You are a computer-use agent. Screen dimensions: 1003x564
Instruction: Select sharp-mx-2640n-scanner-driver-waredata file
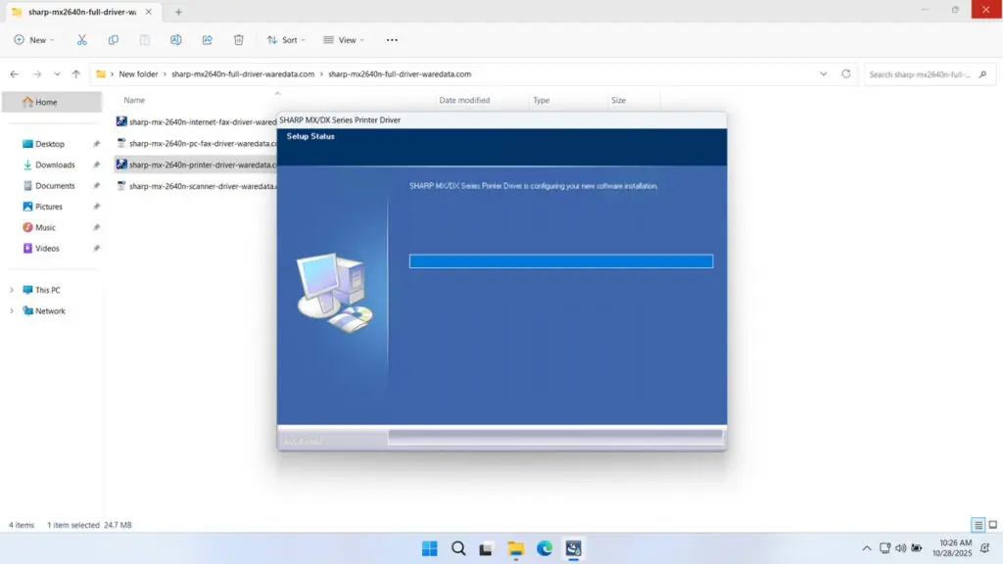[x=196, y=185]
